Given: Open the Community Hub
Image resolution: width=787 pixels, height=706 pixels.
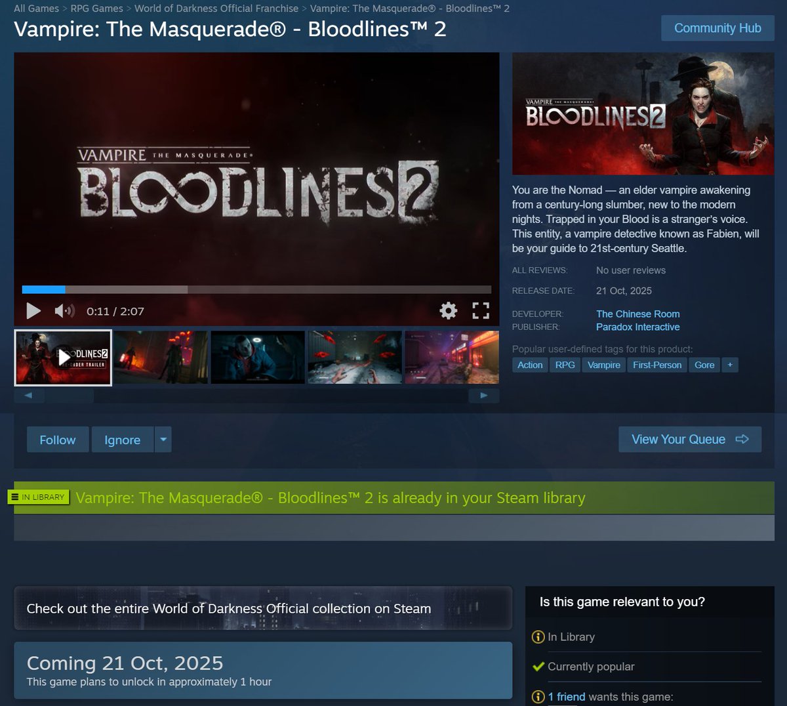Looking at the screenshot, I should [717, 28].
